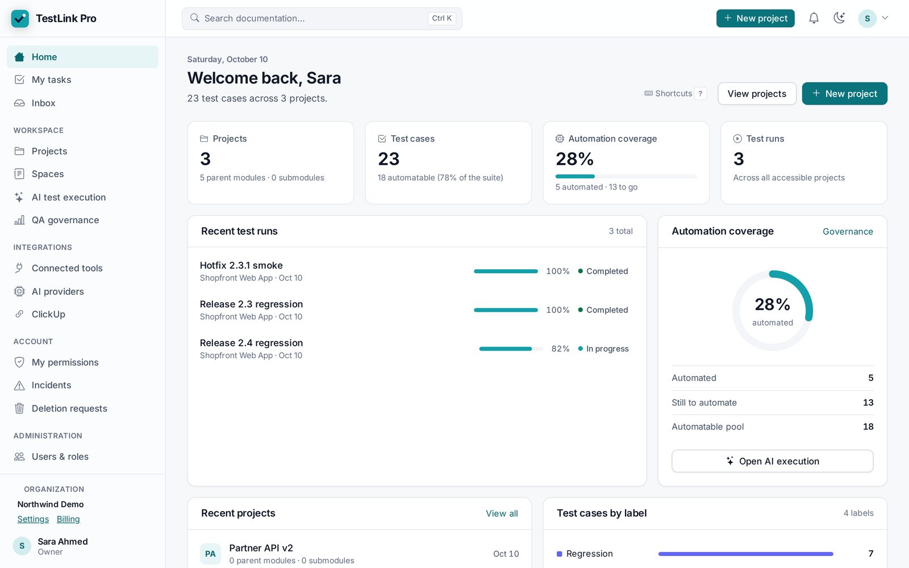Open QA governance page
Screen dimensions: 909x568
82,220
